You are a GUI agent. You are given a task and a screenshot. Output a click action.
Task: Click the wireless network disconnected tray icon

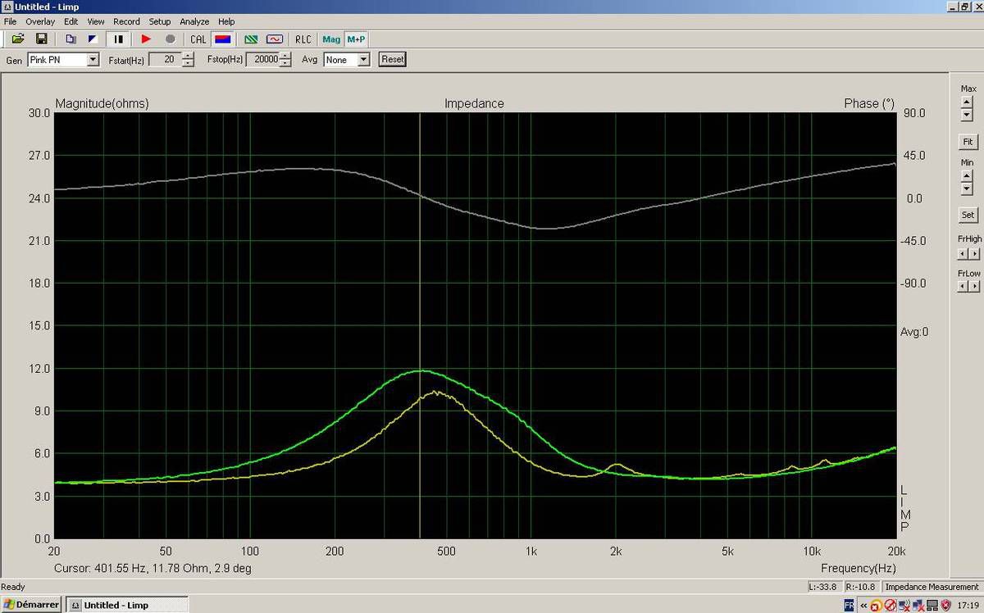[x=904, y=605]
